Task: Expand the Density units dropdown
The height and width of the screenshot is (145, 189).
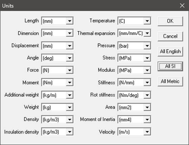Action: click(x=57, y=119)
